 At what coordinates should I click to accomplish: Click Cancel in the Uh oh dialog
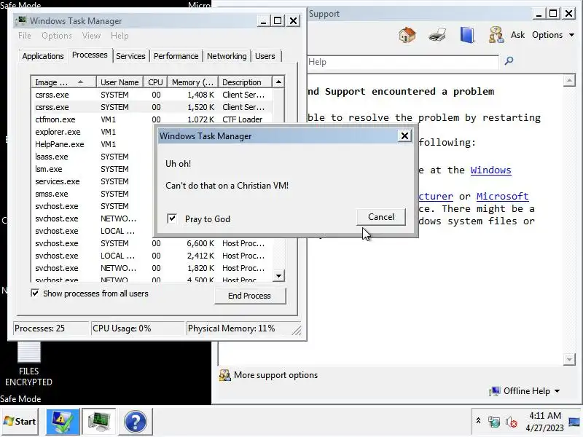coord(380,217)
